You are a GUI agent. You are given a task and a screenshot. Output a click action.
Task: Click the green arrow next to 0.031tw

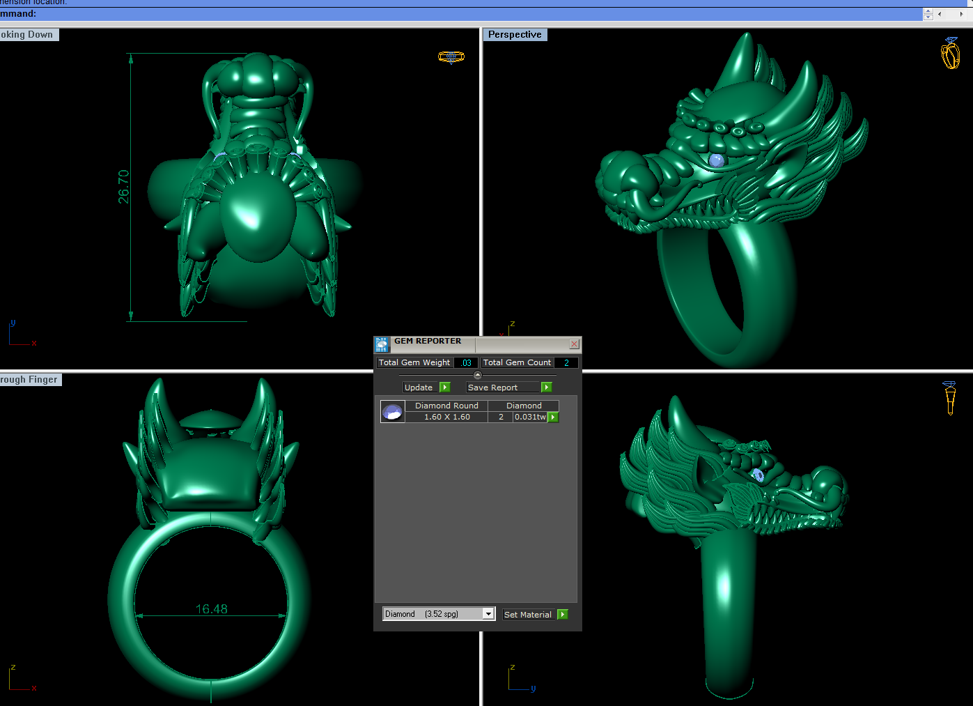553,417
